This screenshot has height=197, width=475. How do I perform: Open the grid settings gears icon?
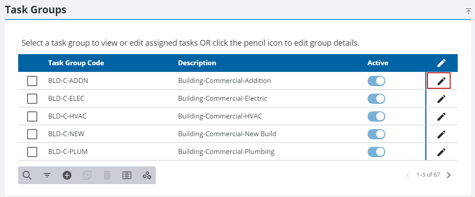(x=147, y=176)
